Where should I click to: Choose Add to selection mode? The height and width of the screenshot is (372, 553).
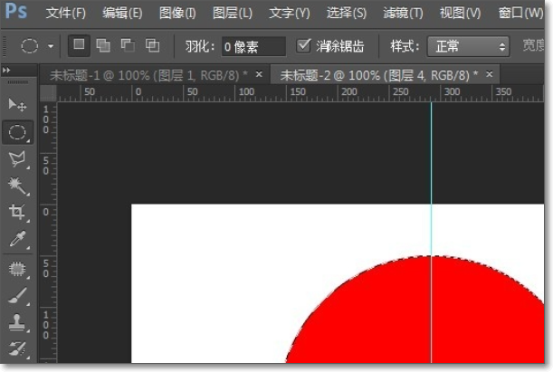[x=103, y=46]
